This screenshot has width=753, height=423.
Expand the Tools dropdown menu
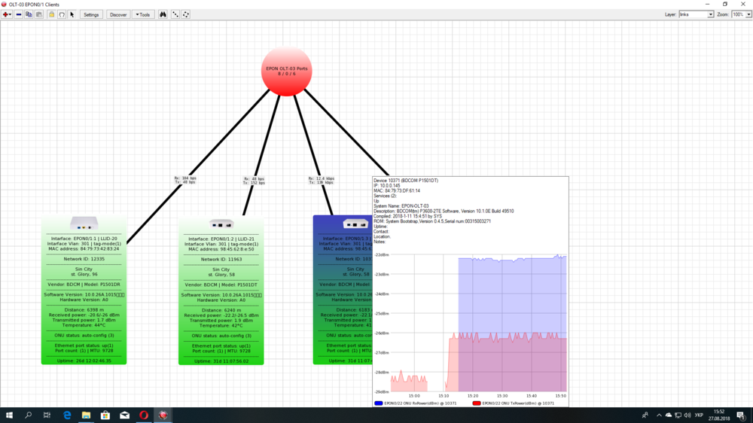(142, 14)
